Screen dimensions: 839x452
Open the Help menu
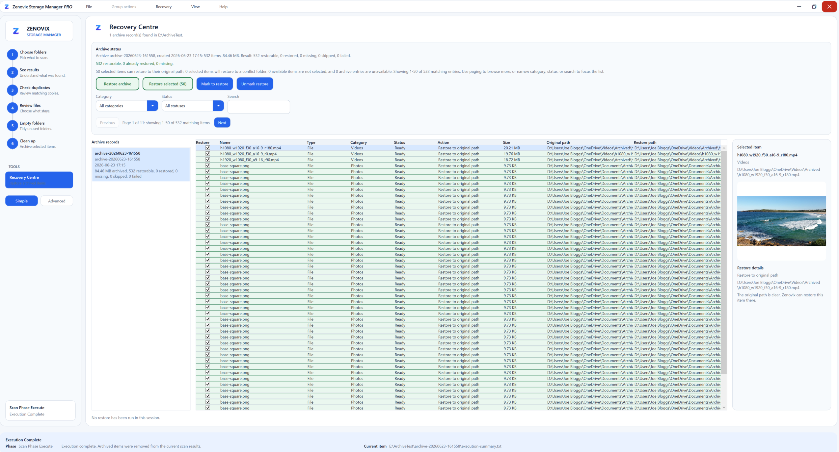pyautogui.click(x=223, y=7)
